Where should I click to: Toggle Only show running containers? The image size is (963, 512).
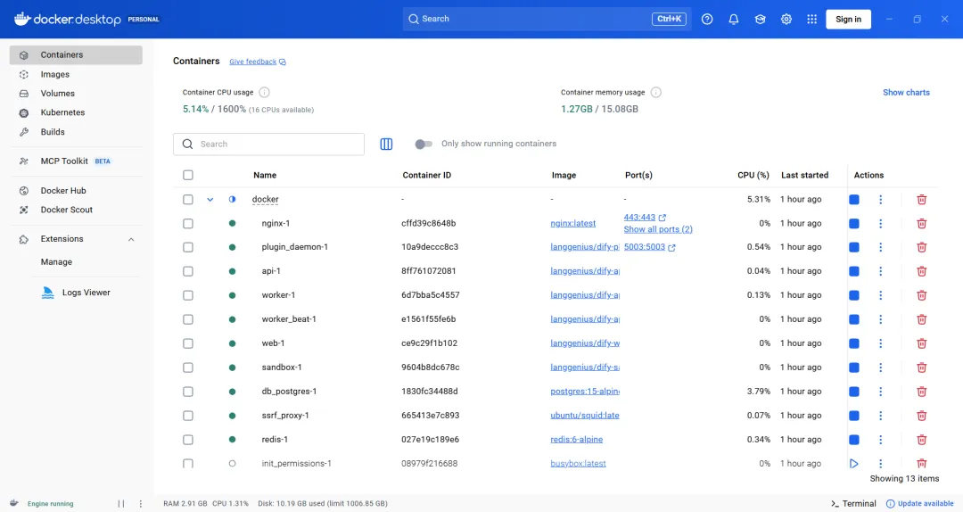point(424,144)
